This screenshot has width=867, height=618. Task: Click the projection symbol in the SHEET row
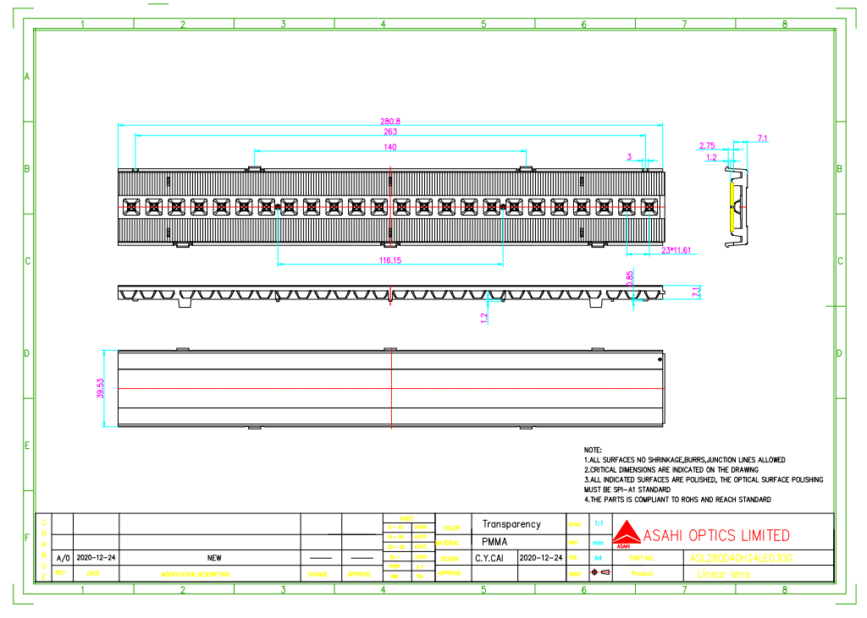coord(600,572)
